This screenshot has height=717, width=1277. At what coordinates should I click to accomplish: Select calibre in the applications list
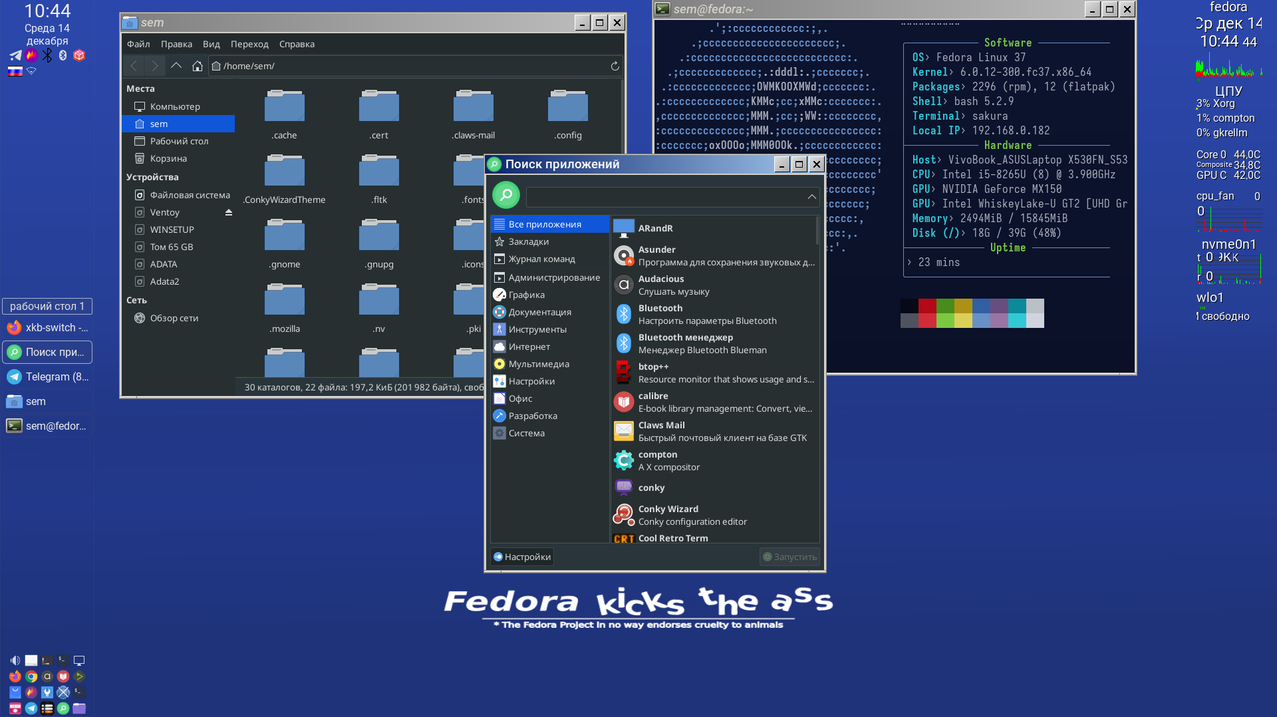[714, 402]
